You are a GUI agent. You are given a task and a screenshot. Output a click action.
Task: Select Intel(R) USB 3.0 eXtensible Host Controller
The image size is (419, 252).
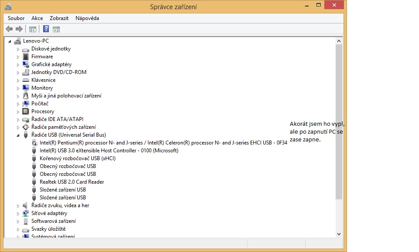click(x=109, y=151)
